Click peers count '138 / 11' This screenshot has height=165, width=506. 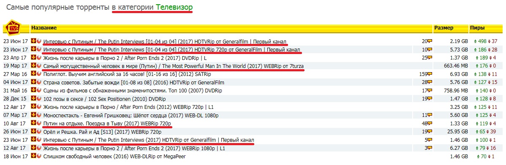tap(486, 74)
